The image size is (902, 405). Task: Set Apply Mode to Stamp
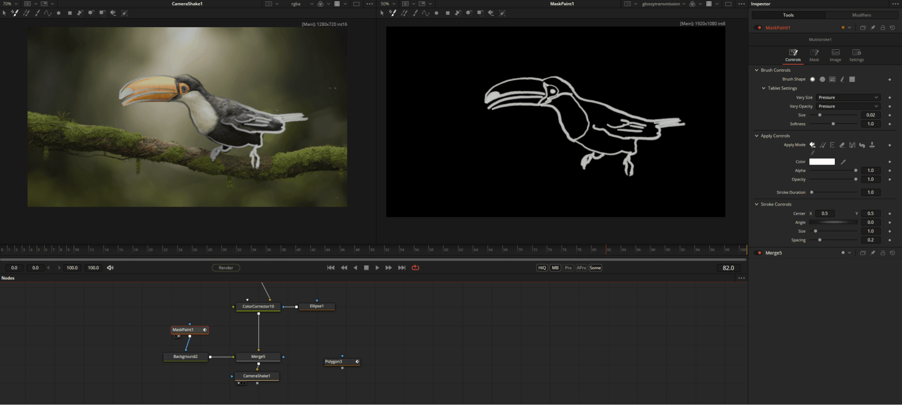pyautogui.click(x=872, y=145)
